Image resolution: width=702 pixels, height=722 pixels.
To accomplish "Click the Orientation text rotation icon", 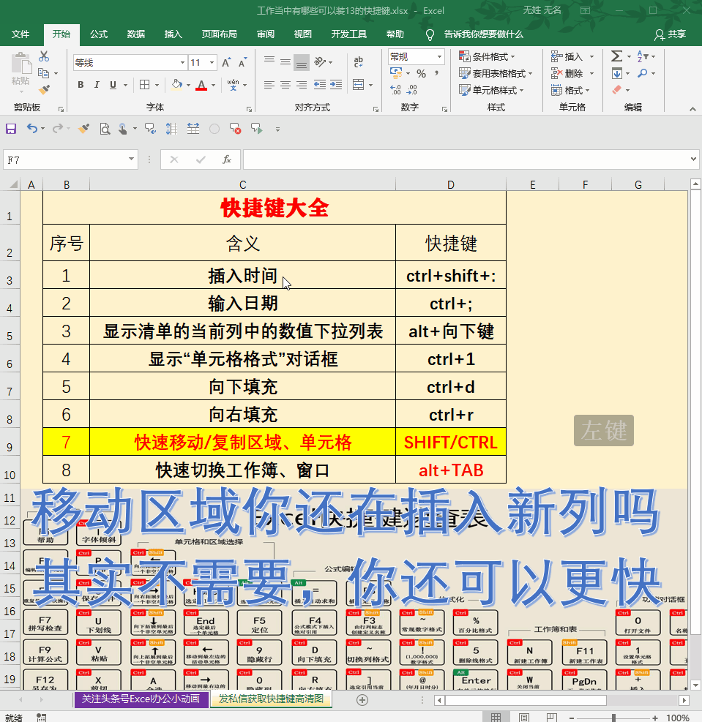I will (x=320, y=61).
